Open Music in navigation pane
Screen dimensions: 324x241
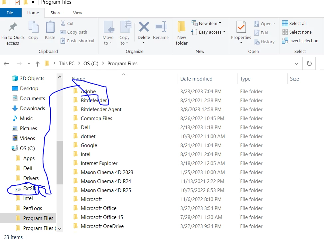23,119
